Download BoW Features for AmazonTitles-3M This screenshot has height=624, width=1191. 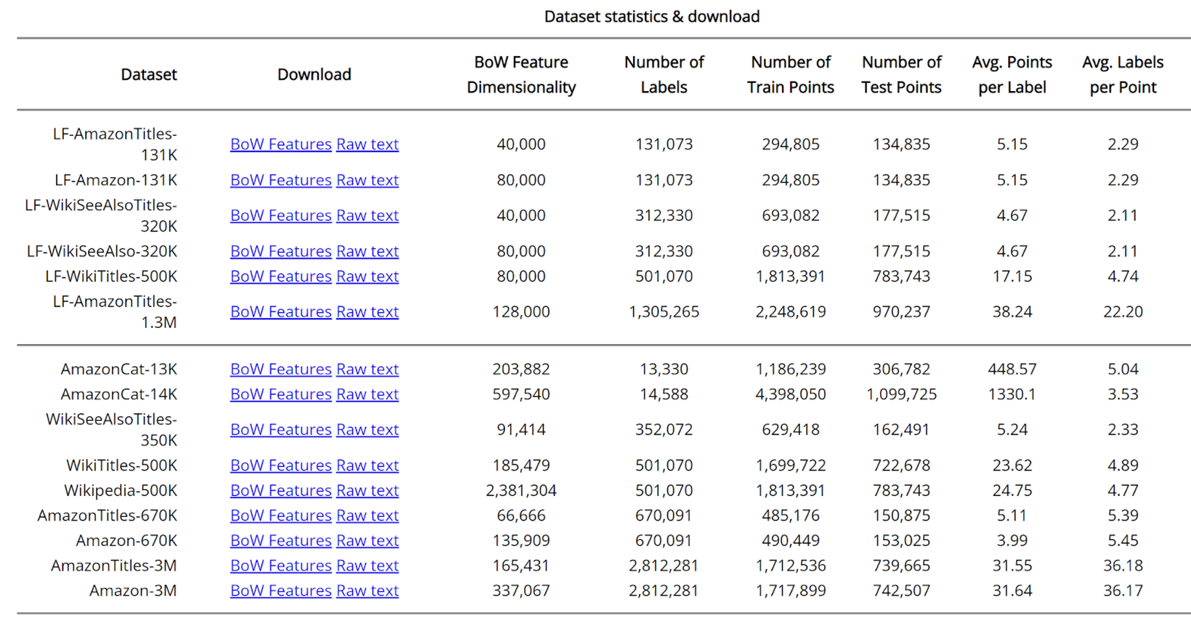pyautogui.click(x=280, y=566)
